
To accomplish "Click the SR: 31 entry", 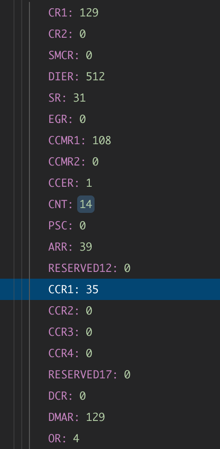I will point(110,98).
